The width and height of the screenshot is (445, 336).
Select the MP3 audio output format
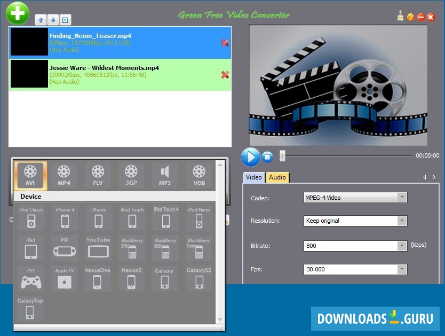pyautogui.click(x=165, y=176)
